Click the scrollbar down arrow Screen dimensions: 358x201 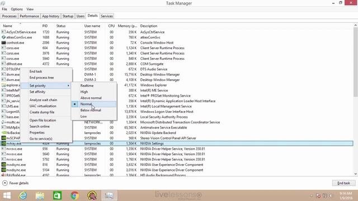[356, 174]
